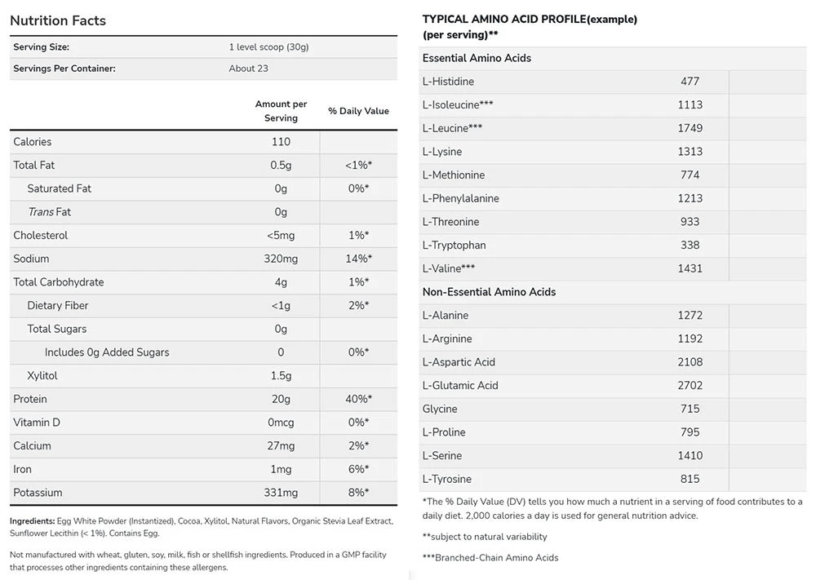The image size is (816, 580).
Task: Select the L-Leucine 1749 value
Action: 690,128
